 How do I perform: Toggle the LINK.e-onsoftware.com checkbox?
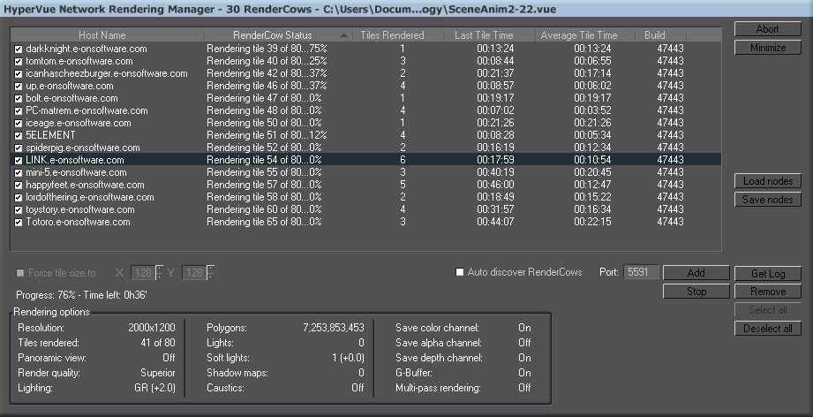point(19,161)
